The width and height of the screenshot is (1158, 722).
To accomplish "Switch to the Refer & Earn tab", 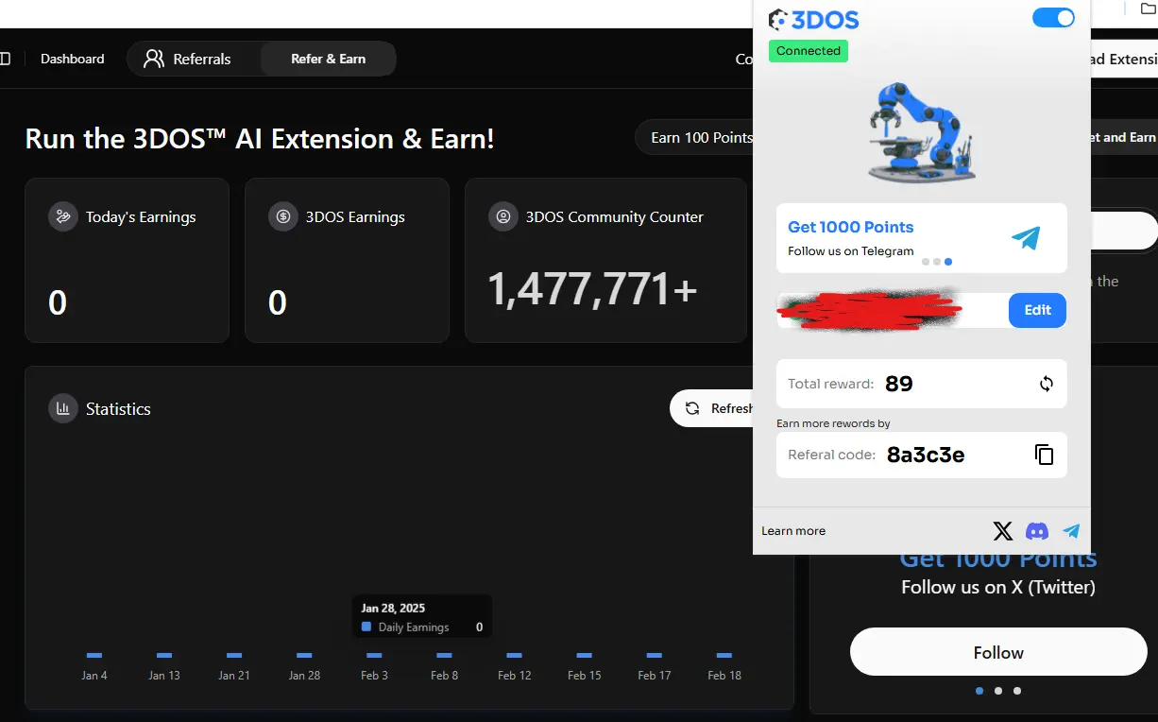I will (328, 59).
